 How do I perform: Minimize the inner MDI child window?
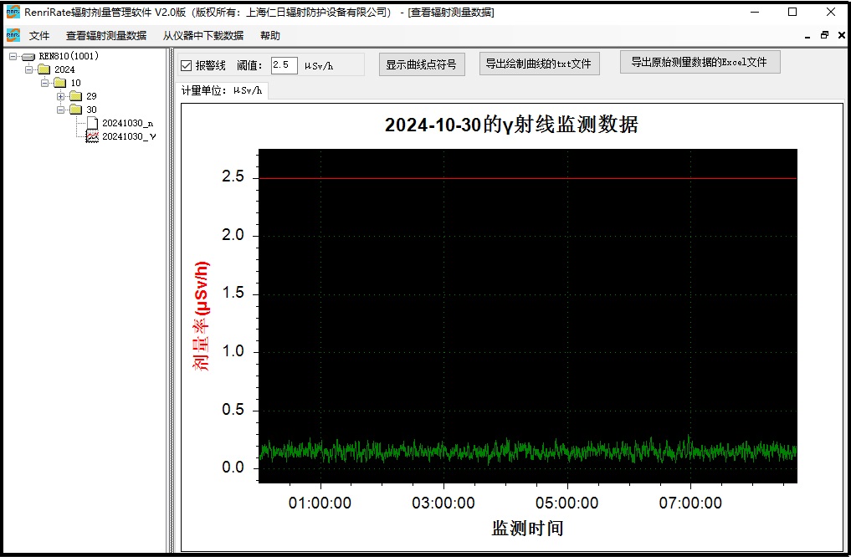pos(807,35)
